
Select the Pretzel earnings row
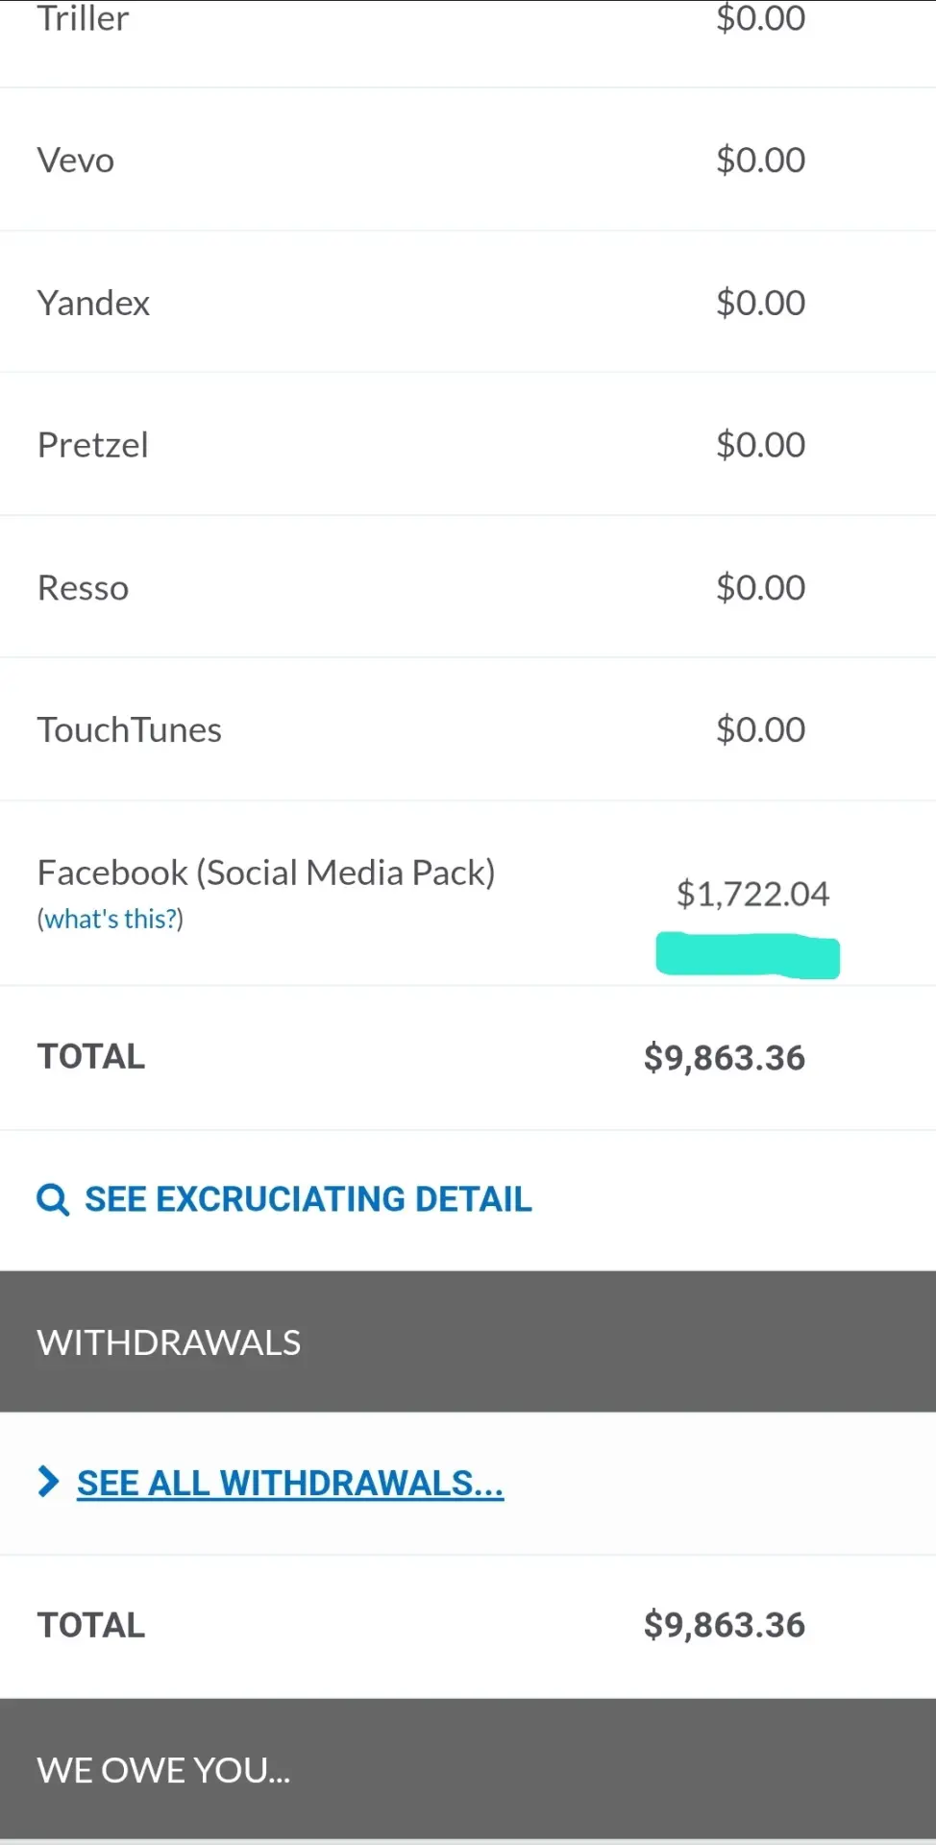coord(468,444)
